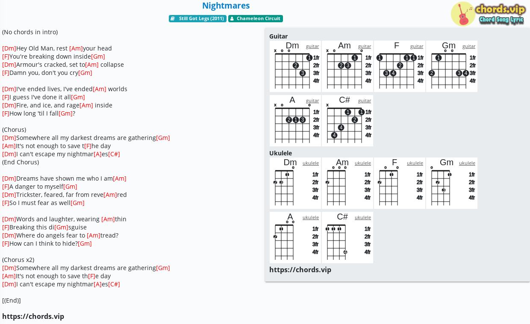Select the A ukulele chord diagram
The width and height of the screenshot is (530, 324).
(x=295, y=238)
